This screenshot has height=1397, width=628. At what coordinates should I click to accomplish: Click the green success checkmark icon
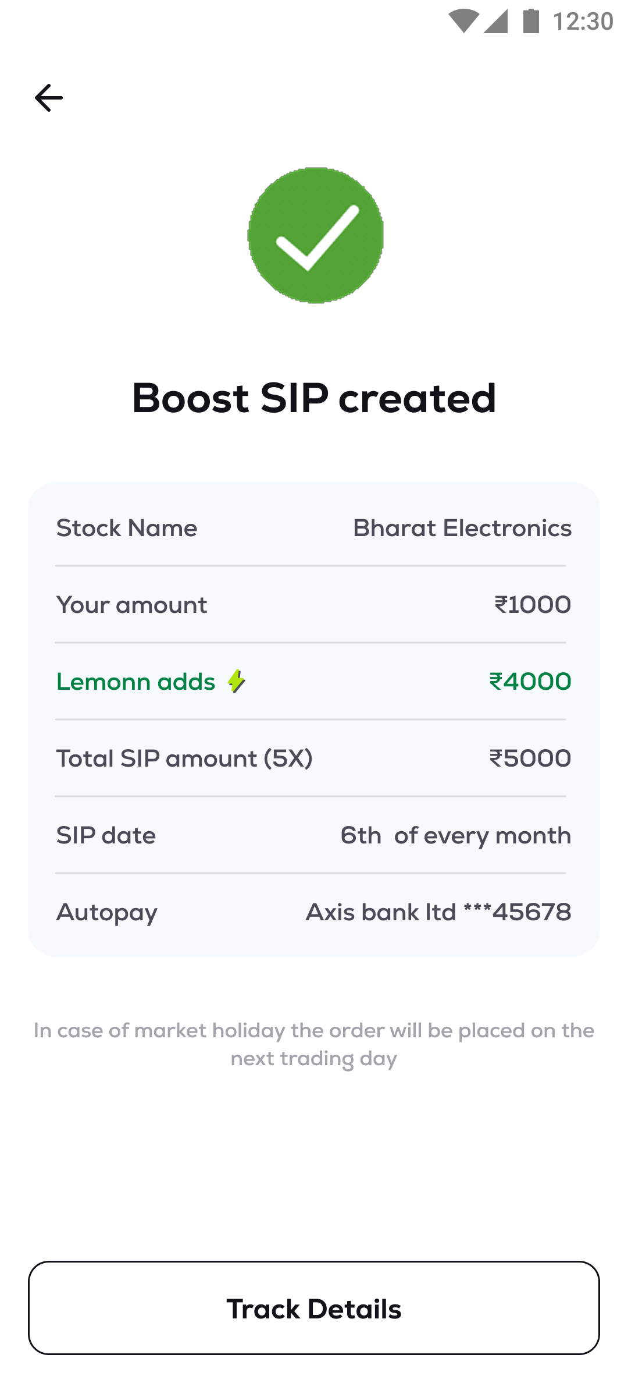coord(315,235)
